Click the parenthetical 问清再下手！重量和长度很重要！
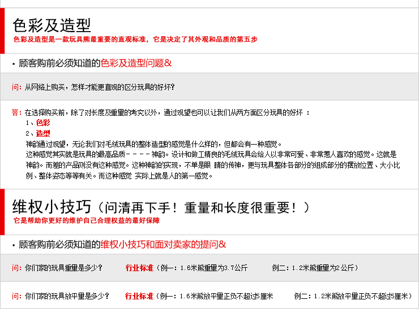 [203, 208]
